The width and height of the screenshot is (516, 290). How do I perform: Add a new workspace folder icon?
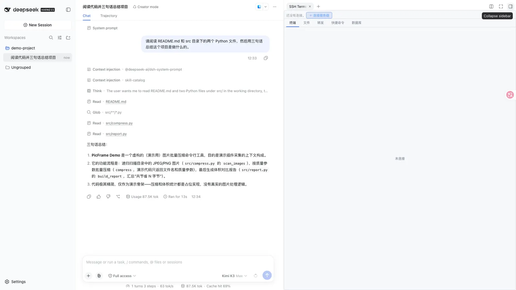click(68, 38)
